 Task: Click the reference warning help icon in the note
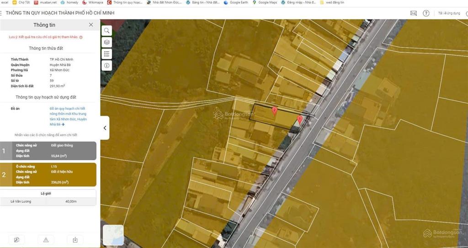[x=81, y=37]
